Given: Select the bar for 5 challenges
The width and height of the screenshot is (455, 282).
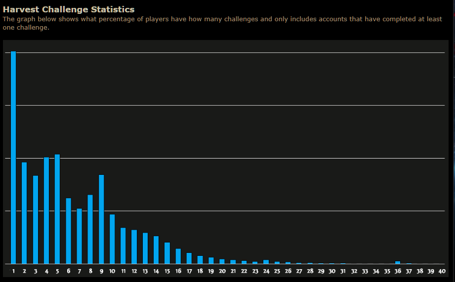Looking at the screenshot, I should (x=57, y=209).
